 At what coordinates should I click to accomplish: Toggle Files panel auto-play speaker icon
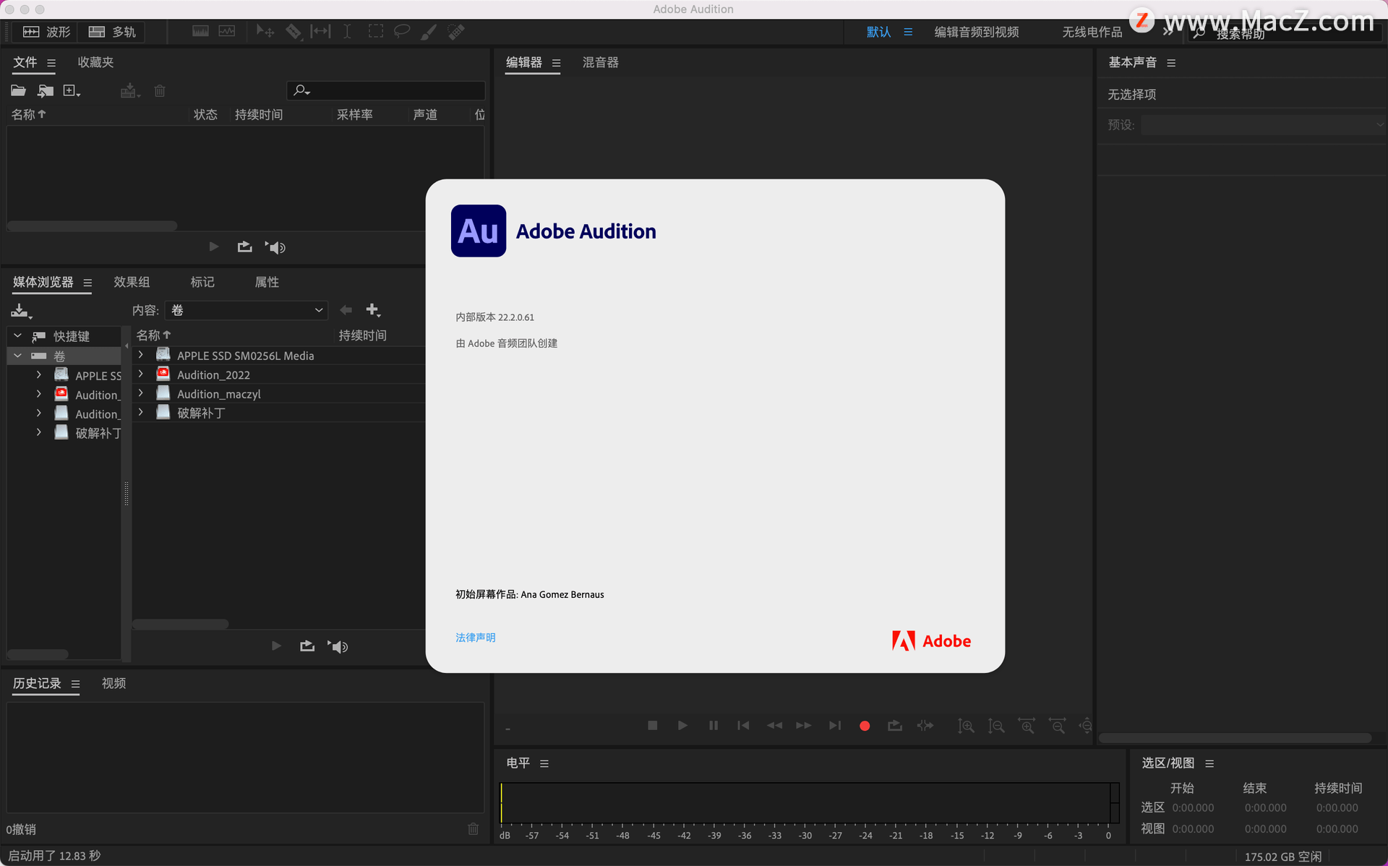click(275, 247)
